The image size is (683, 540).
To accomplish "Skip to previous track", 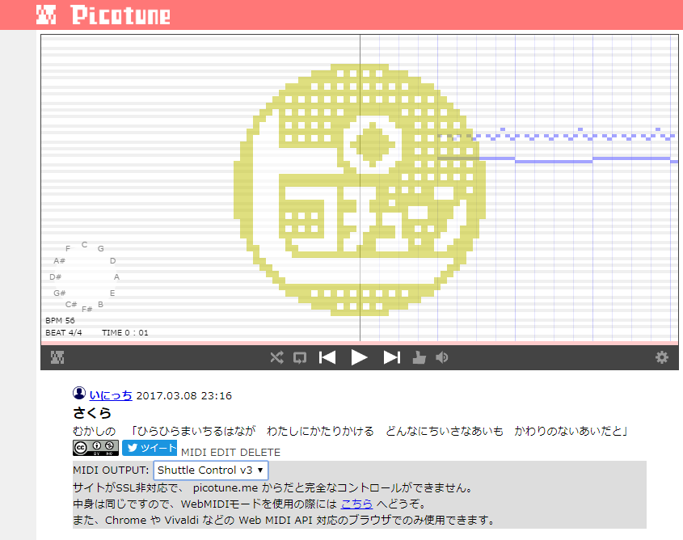I will coord(327,357).
